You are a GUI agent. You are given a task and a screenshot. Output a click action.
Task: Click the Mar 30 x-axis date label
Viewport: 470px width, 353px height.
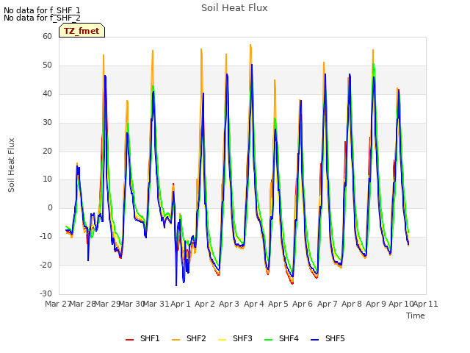coord(131,304)
